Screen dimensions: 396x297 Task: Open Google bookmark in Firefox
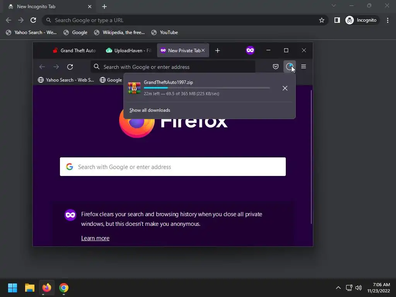click(x=111, y=80)
